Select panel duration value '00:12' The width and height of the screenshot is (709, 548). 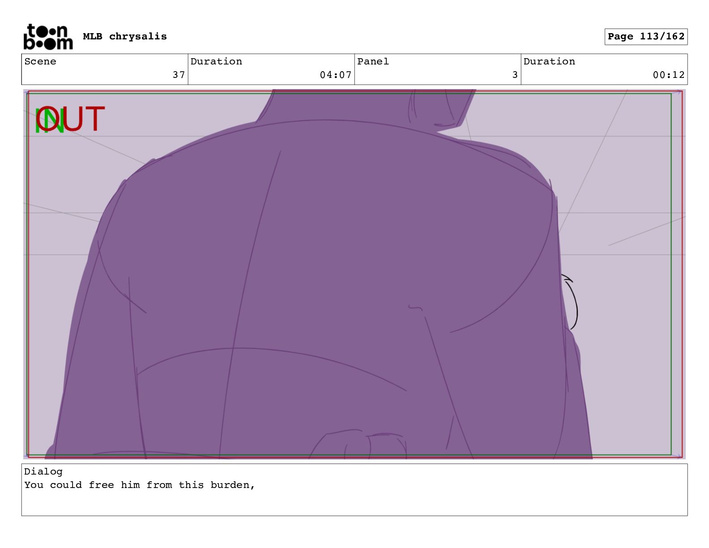pos(669,75)
